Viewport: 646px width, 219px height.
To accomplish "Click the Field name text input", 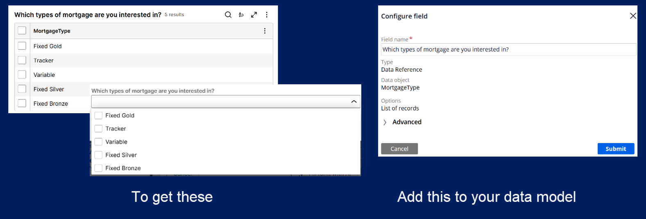I will pyautogui.click(x=508, y=49).
